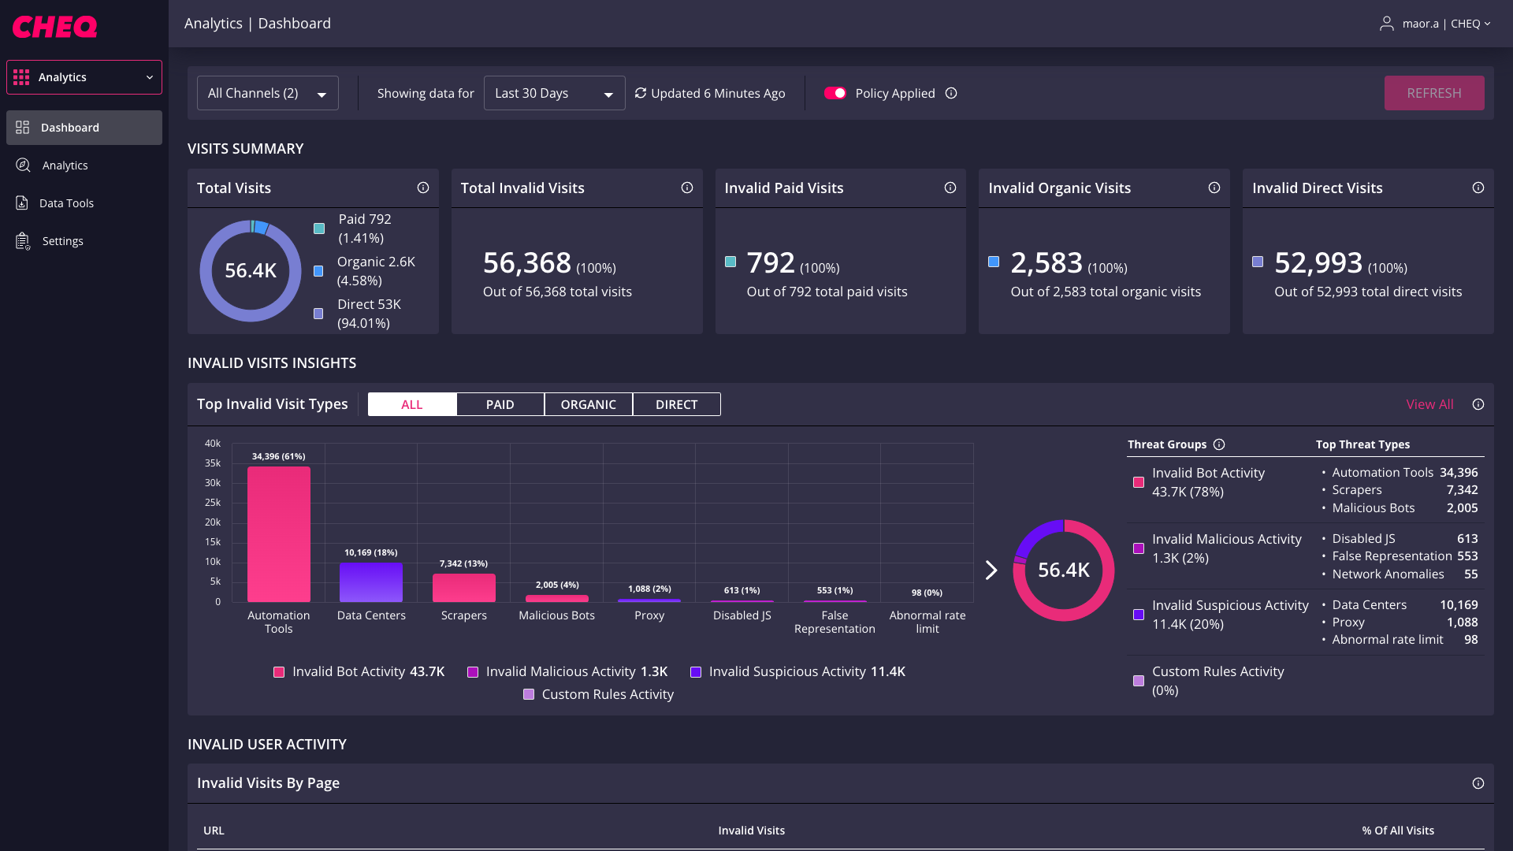Expand the CHEQ account menu in the header
1513x851 pixels.
[1489, 23]
